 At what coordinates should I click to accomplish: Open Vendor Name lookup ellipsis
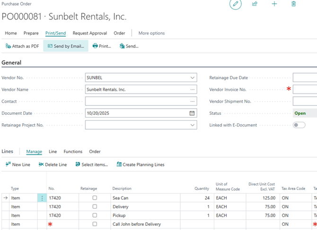[x=193, y=89]
